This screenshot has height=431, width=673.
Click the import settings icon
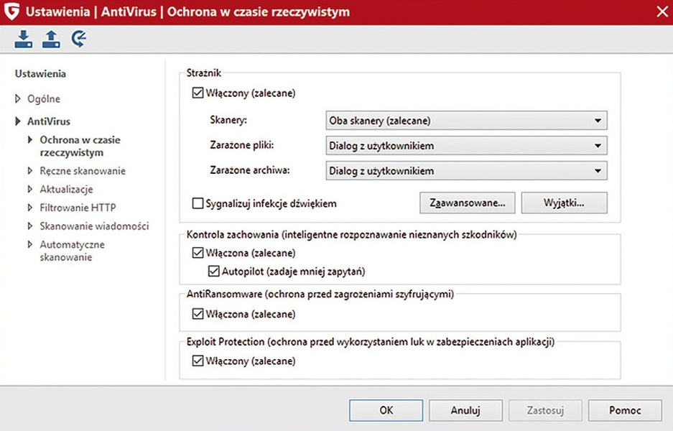[x=23, y=39]
